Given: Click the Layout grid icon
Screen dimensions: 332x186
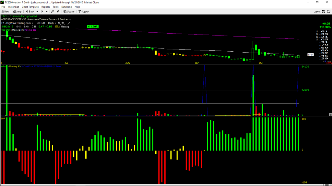Looking at the screenshot, I should (324, 12).
